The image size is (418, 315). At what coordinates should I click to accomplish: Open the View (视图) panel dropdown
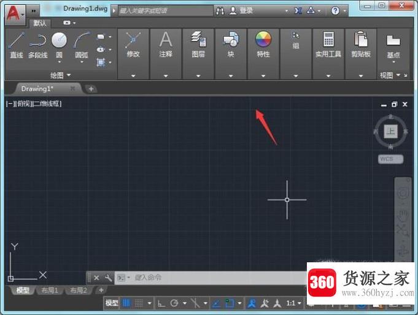click(x=398, y=75)
